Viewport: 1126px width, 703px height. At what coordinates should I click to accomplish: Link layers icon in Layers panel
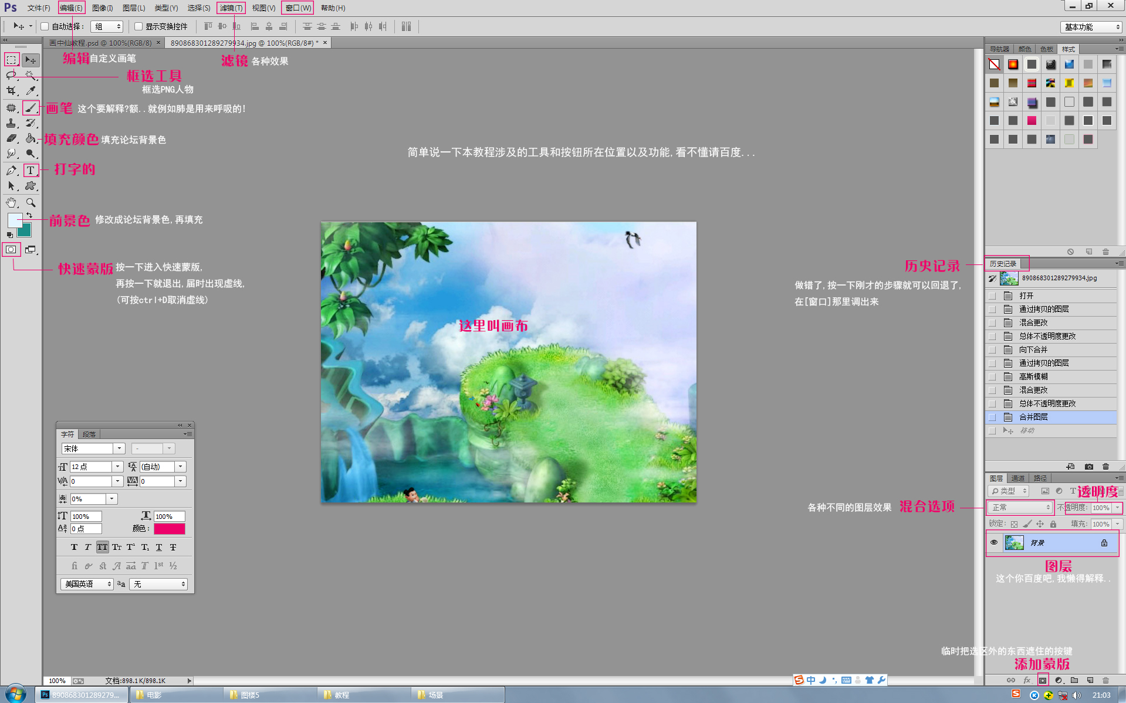pyautogui.click(x=1011, y=680)
